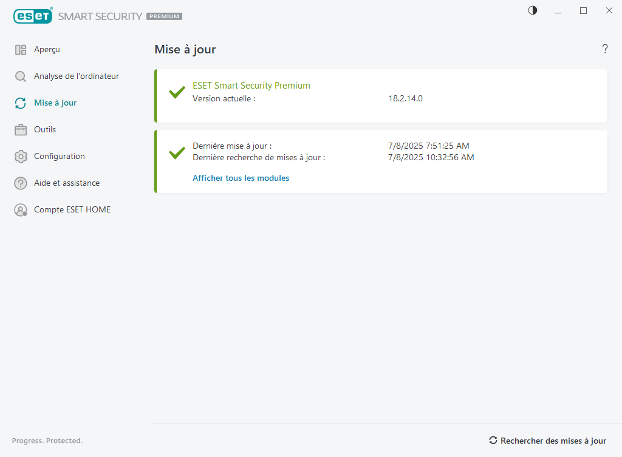Click the magnifier icon for Analyse de l'ordinateur
Image resolution: width=622 pixels, height=457 pixels.
click(x=21, y=76)
